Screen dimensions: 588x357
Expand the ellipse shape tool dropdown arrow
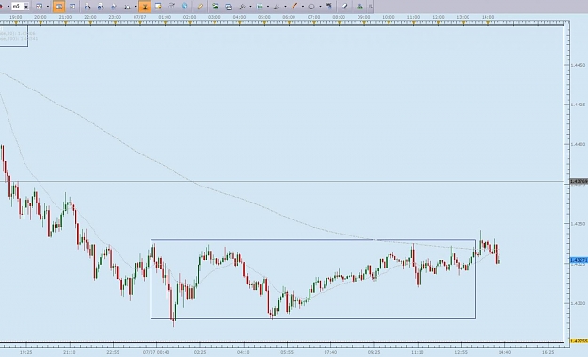click(320, 7)
